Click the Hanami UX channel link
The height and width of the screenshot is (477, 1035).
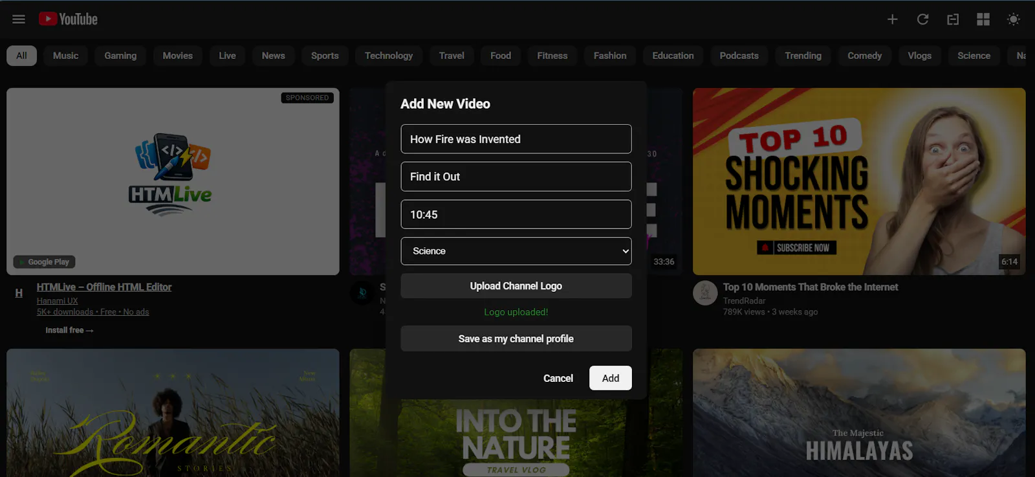pos(57,301)
